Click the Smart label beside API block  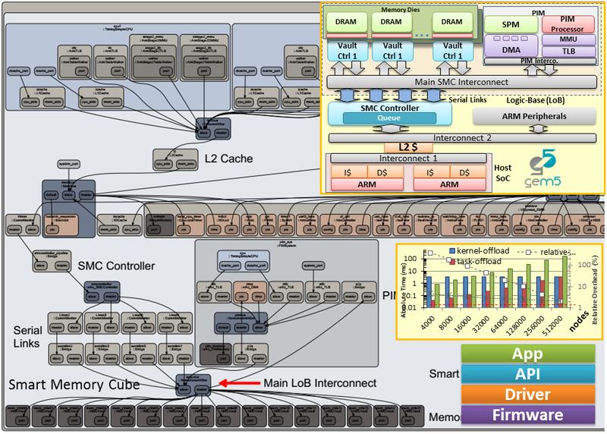point(444,373)
